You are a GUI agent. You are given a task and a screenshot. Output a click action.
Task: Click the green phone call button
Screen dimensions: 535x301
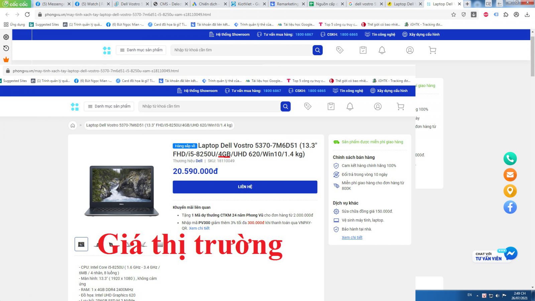pos(510,159)
